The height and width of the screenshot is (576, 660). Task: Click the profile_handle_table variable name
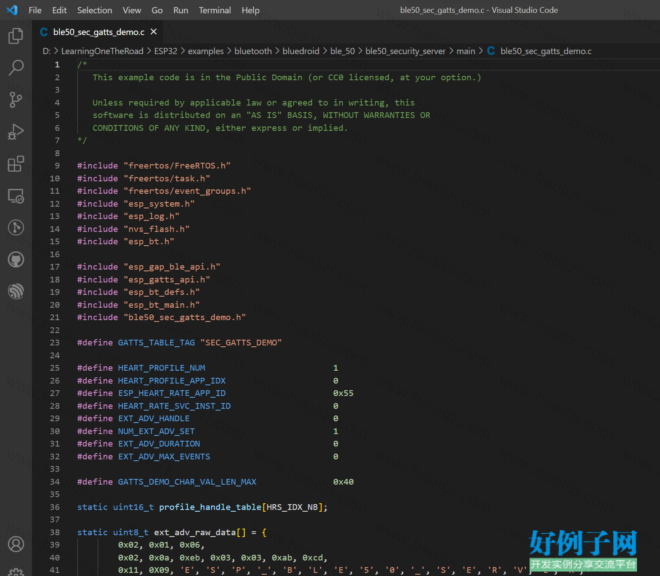210,507
